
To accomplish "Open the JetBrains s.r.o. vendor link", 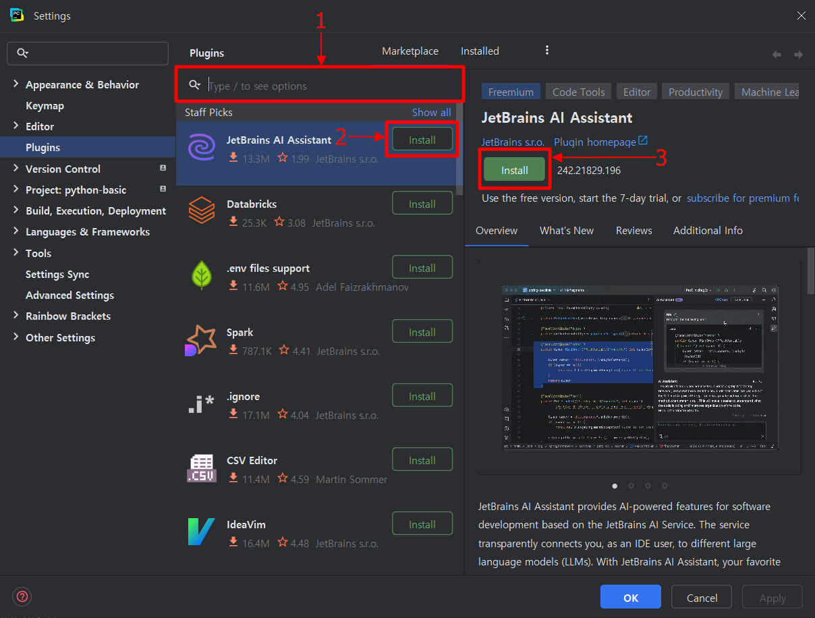I will click(512, 142).
